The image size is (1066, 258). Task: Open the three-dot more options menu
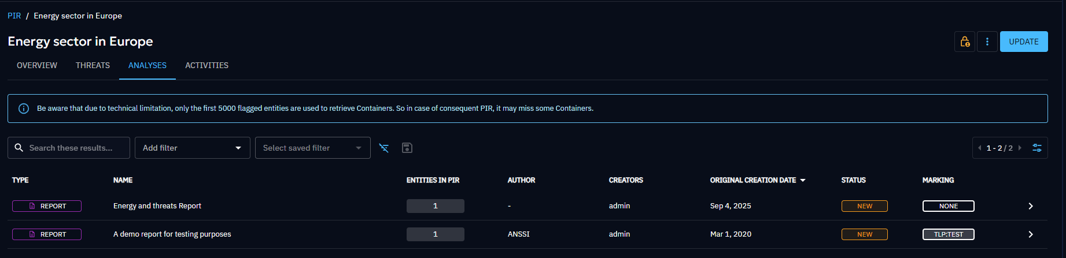pyautogui.click(x=987, y=42)
